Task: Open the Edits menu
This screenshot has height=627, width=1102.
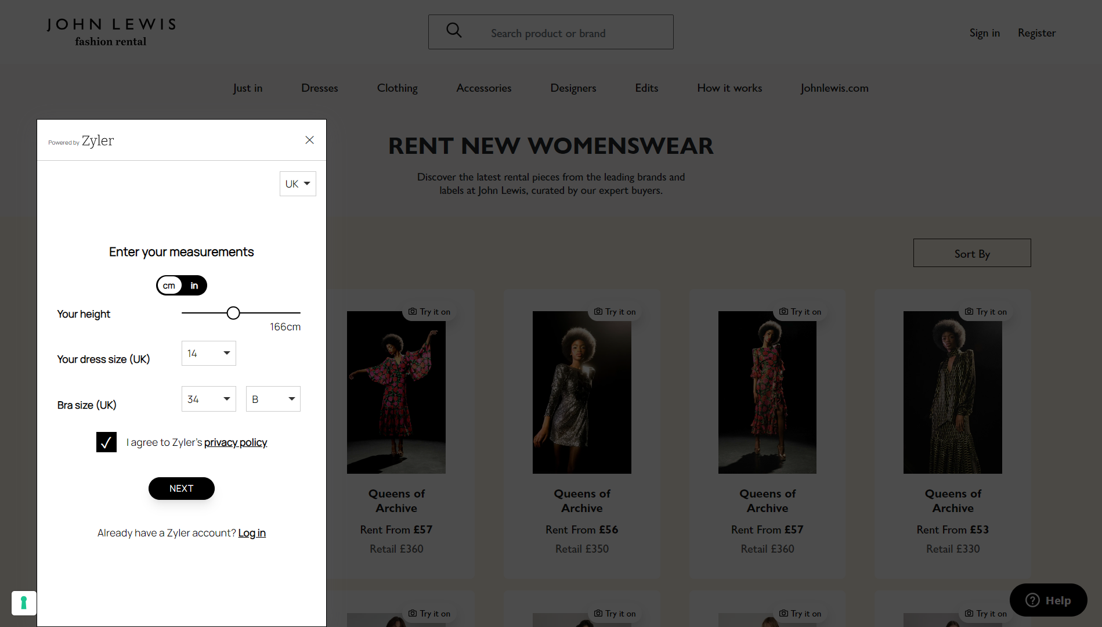Action: pos(646,88)
